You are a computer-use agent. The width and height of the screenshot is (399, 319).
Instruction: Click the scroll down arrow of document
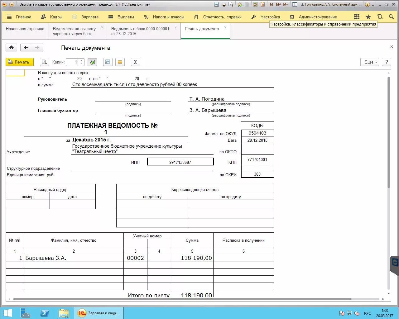coord(388,293)
